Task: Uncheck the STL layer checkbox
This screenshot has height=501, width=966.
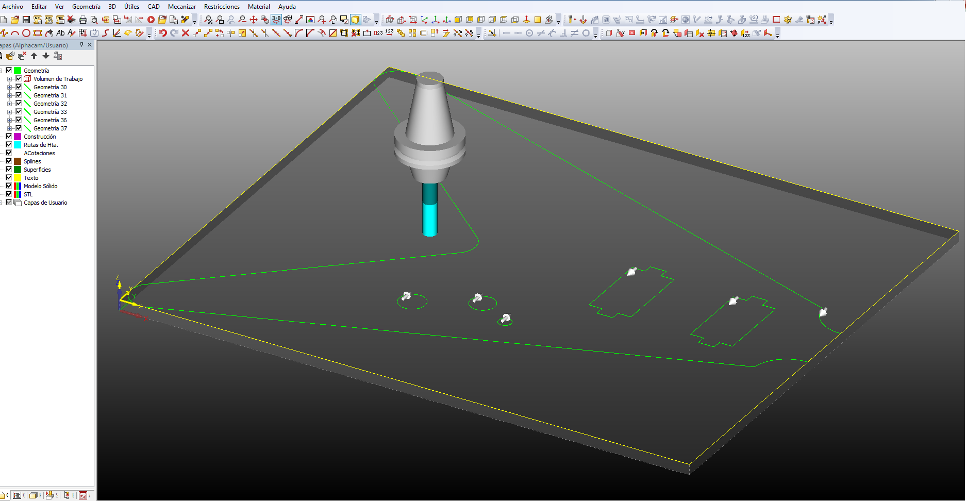Action: tap(9, 194)
